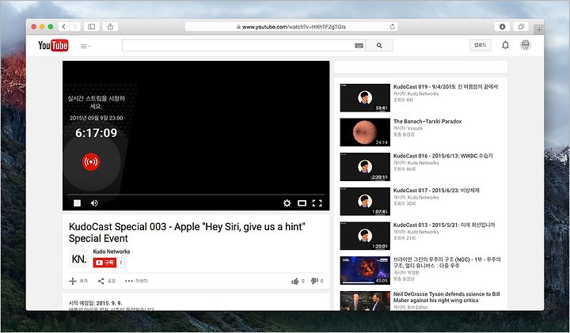Viewport: 570px width, 333px height.
Task: Open the Safari share sheet icon
Action: click(111, 27)
